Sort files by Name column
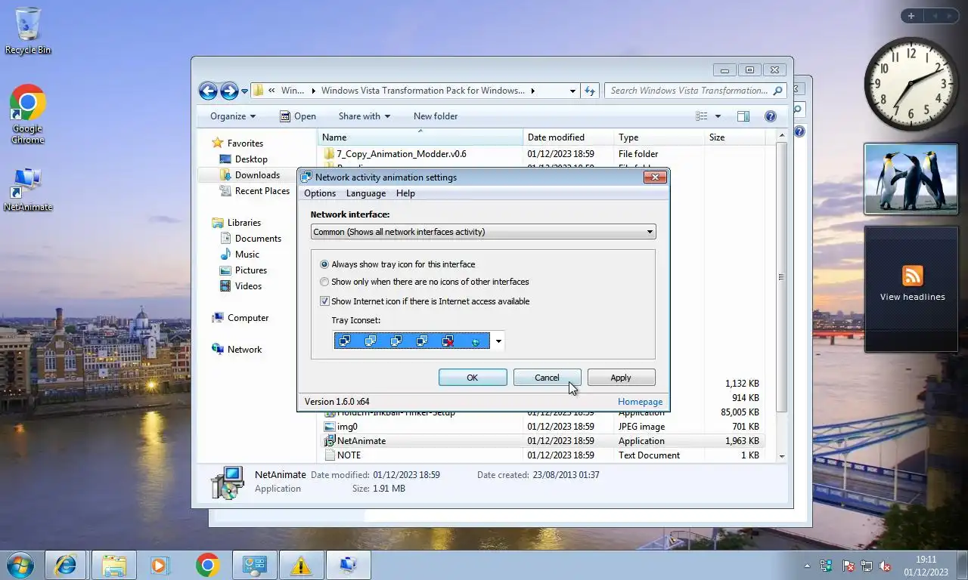The image size is (968, 580). point(420,137)
